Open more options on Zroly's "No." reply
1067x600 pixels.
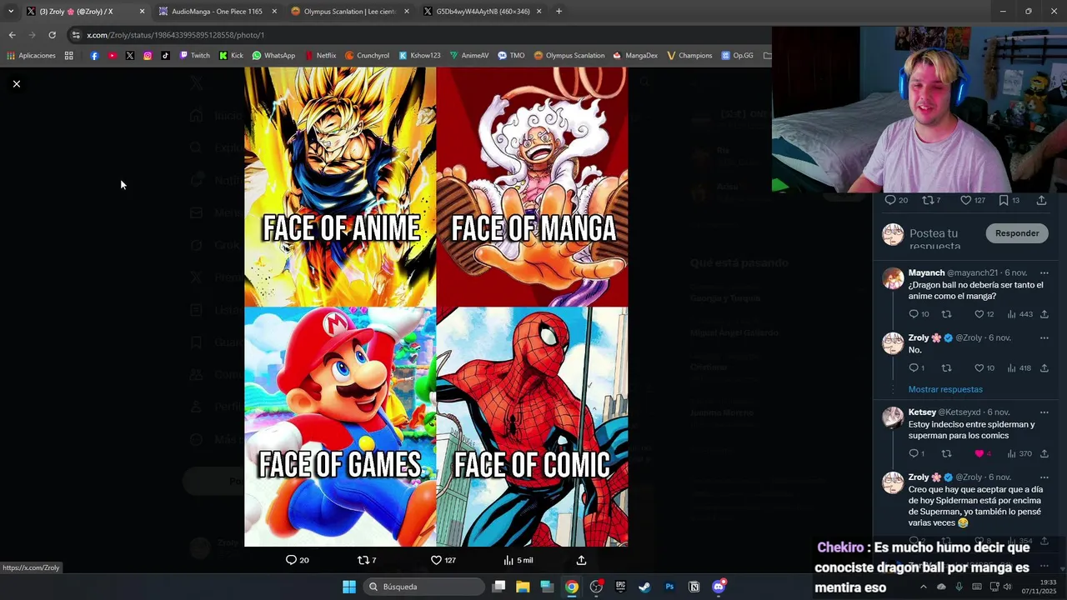point(1044,337)
